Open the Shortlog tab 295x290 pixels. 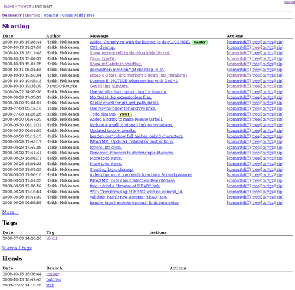(32, 15)
